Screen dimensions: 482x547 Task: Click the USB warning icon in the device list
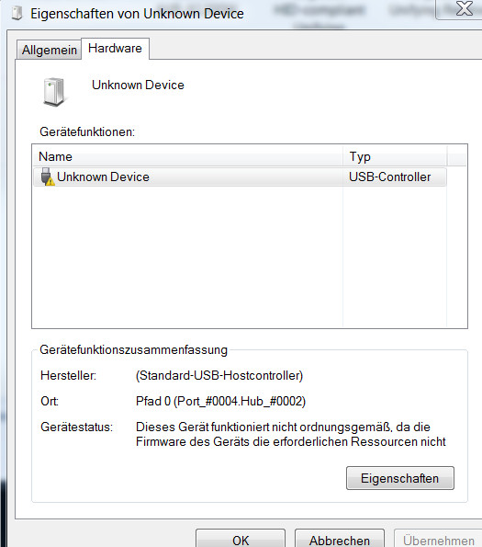coord(48,177)
